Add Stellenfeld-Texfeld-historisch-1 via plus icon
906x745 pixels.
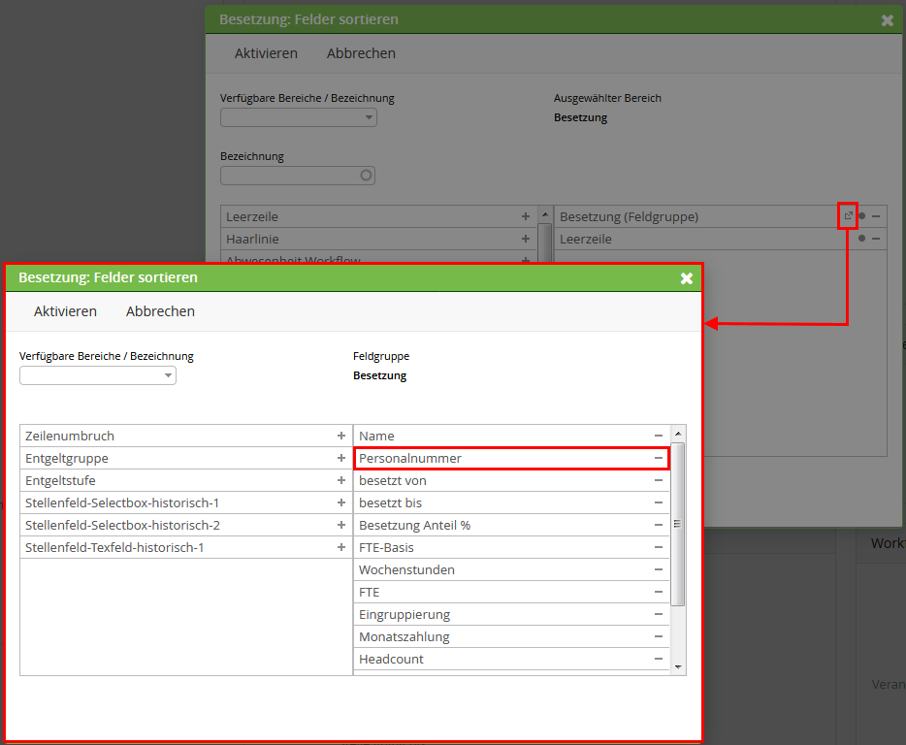(x=340, y=547)
